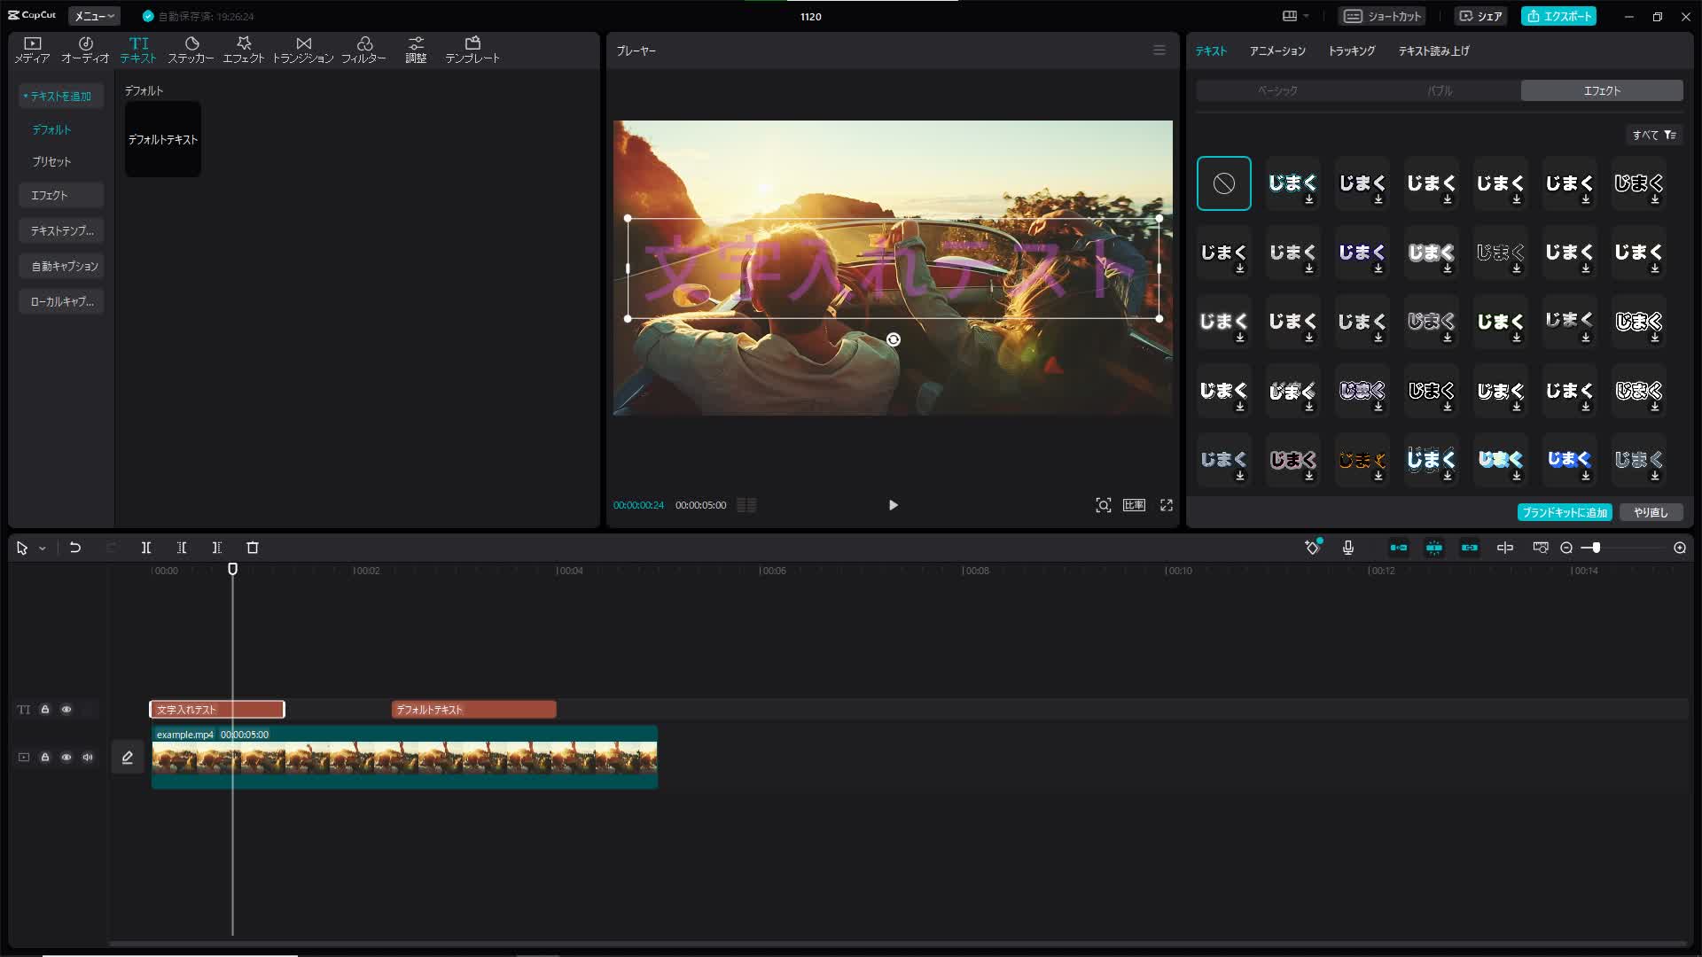Switch to the トラッキング tab
1702x957 pixels.
1352,51
